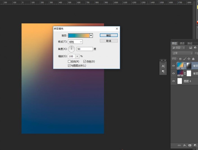Close the collapsed Character/Paragraph mini panel
This screenshot has height=150, width=198.
pos(165,60)
